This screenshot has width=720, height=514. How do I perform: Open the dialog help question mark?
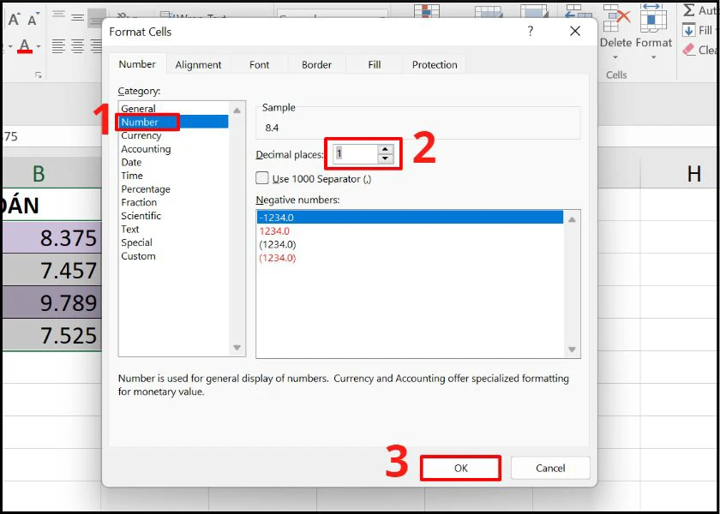pyautogui.click(x=531, y=31)
